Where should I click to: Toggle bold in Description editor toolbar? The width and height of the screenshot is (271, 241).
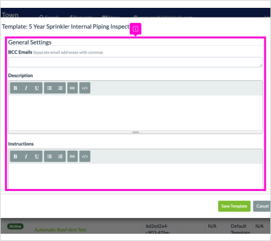point(16,88)
